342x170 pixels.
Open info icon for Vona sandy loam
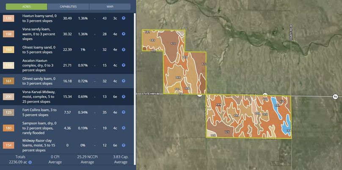point(124,34)
